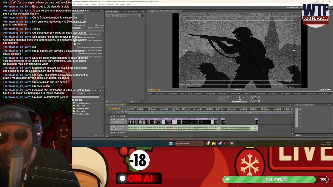Open the Marque menu
The height and width of the screenshot is (187, 333).
coord(110,4)
